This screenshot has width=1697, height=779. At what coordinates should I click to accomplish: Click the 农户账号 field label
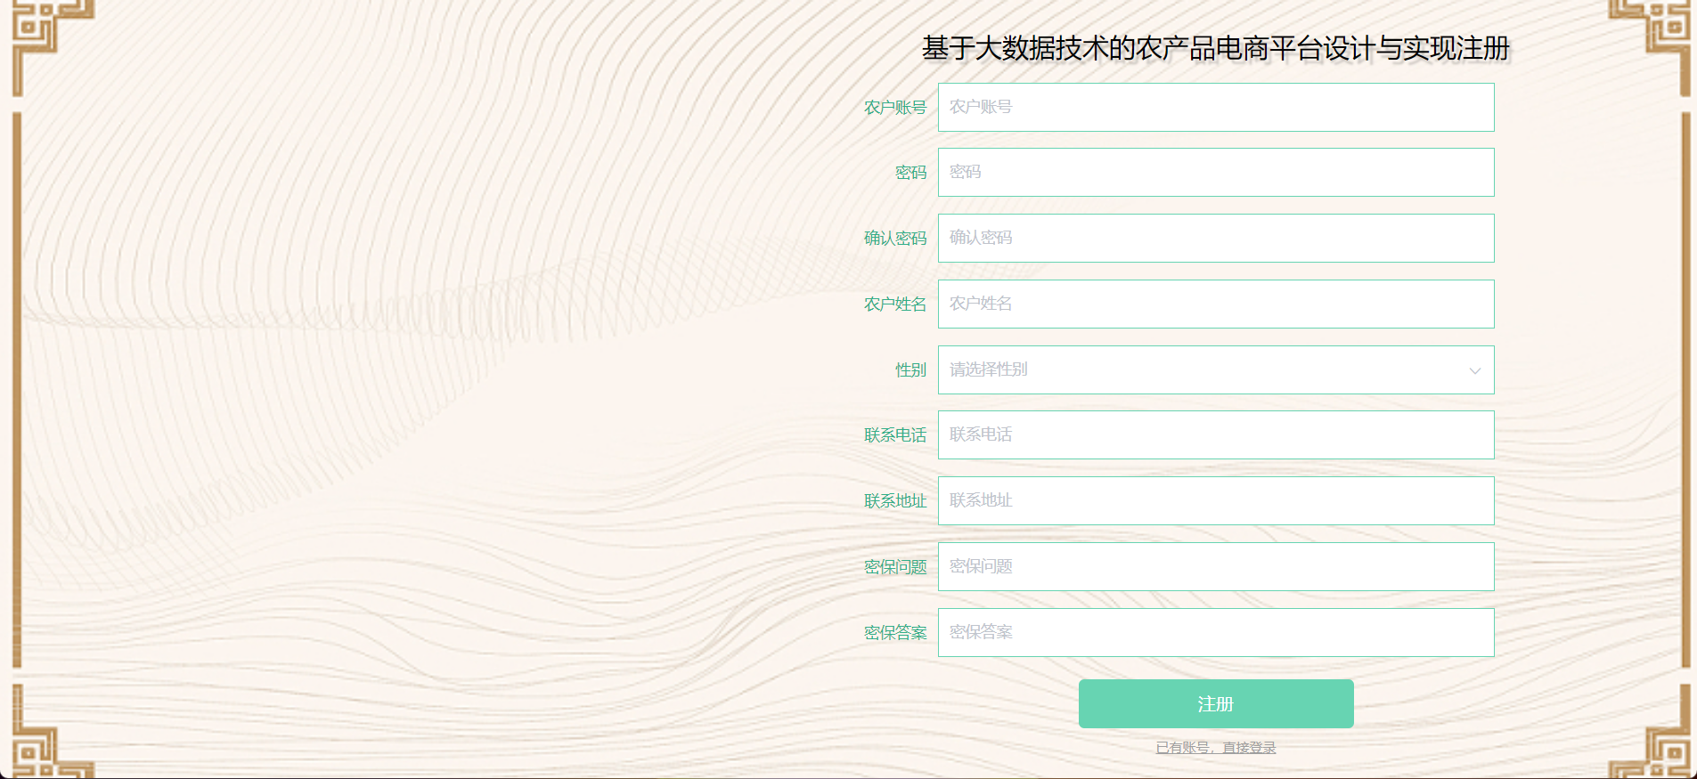tap(895, 107)
